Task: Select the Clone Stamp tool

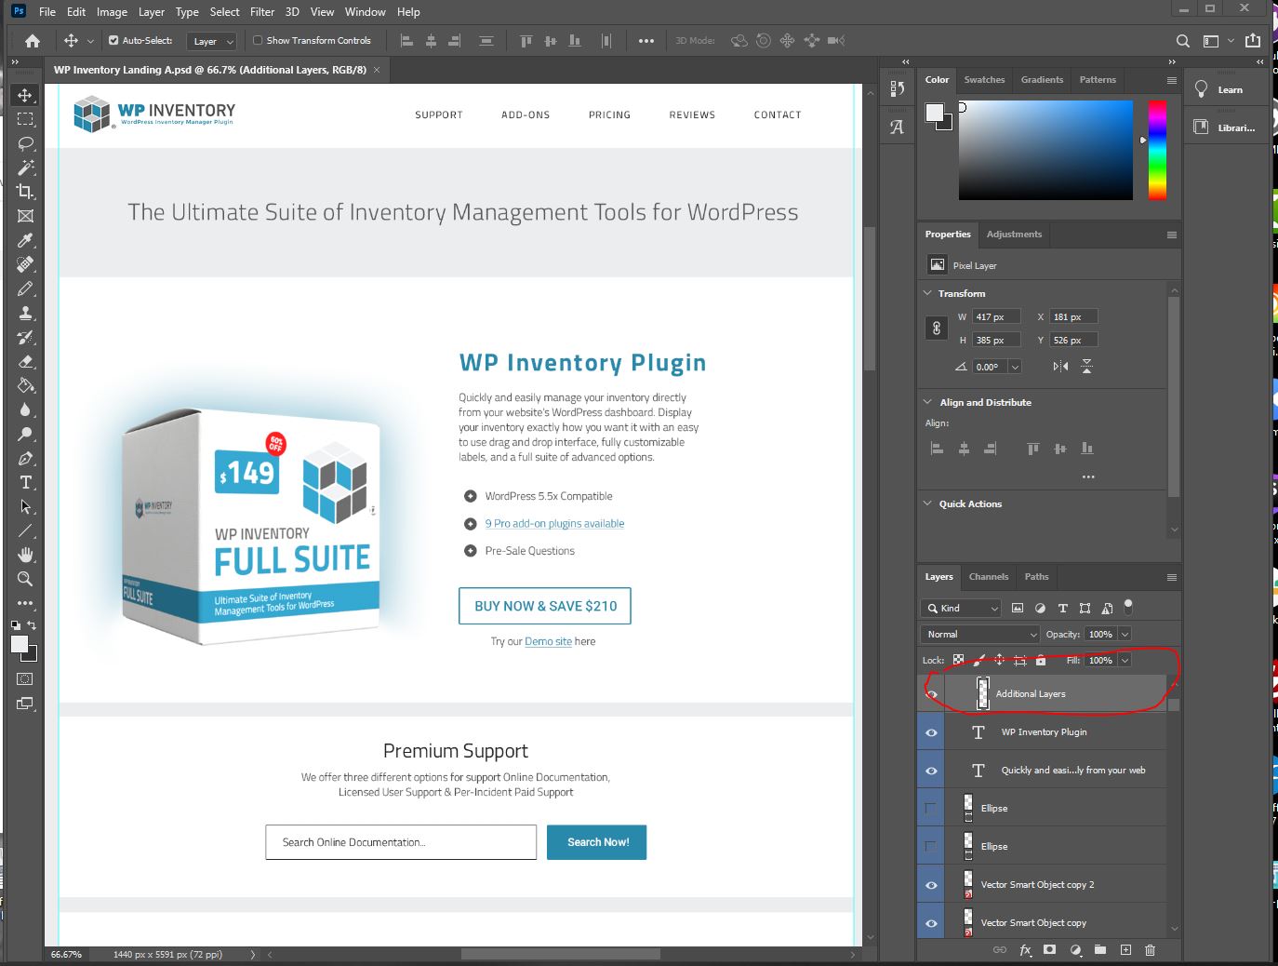Action: click(25, 313)
